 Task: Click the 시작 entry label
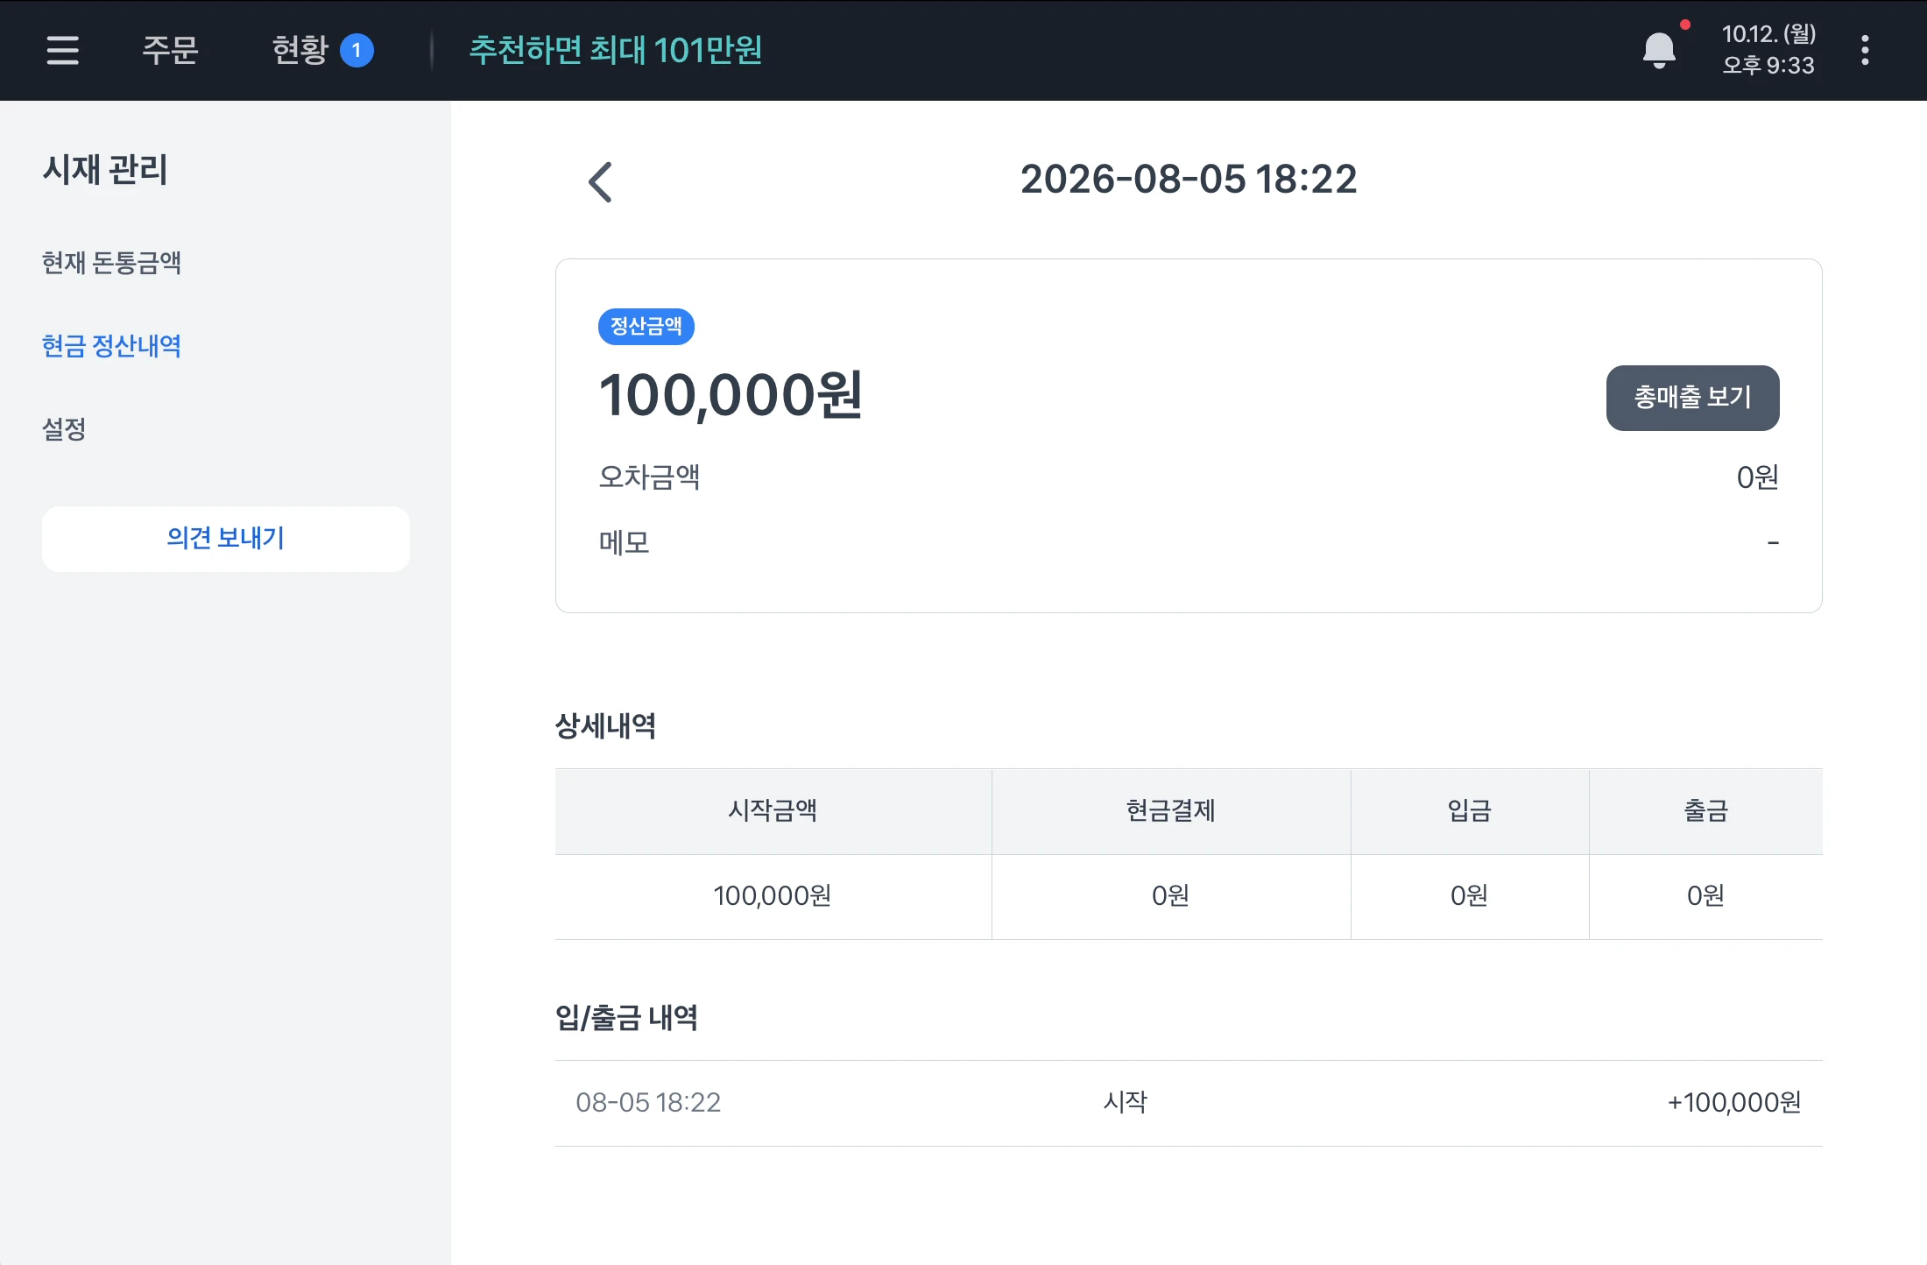click(1126, 1102)
